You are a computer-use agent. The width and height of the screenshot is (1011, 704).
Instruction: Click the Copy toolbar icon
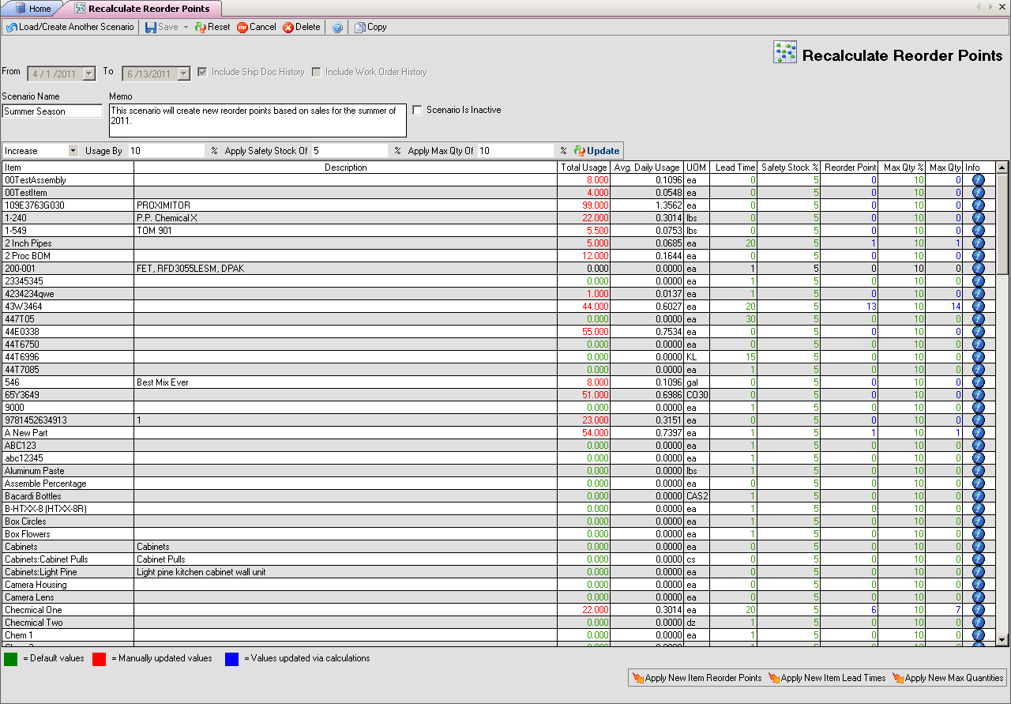click(x=360, y=27)
